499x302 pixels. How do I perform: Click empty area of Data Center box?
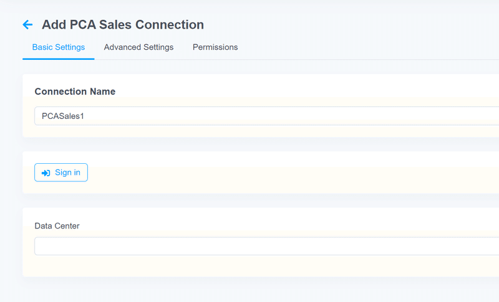click(267, 246)
